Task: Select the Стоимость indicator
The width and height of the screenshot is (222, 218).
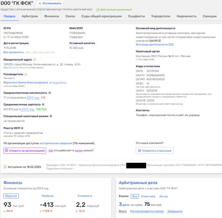Action: pyautogui.click(x=85, y=196)
